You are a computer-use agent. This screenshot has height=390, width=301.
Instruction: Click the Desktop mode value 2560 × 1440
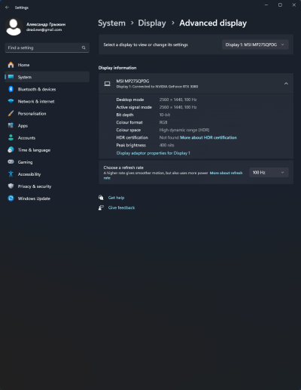point(178,100)
